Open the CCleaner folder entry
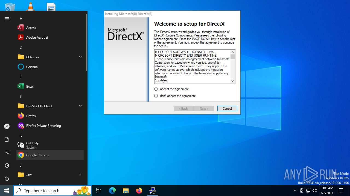Image resolution: width=350 pixels, height=196 pixels. pyautogui.click(x=50, y=57)
